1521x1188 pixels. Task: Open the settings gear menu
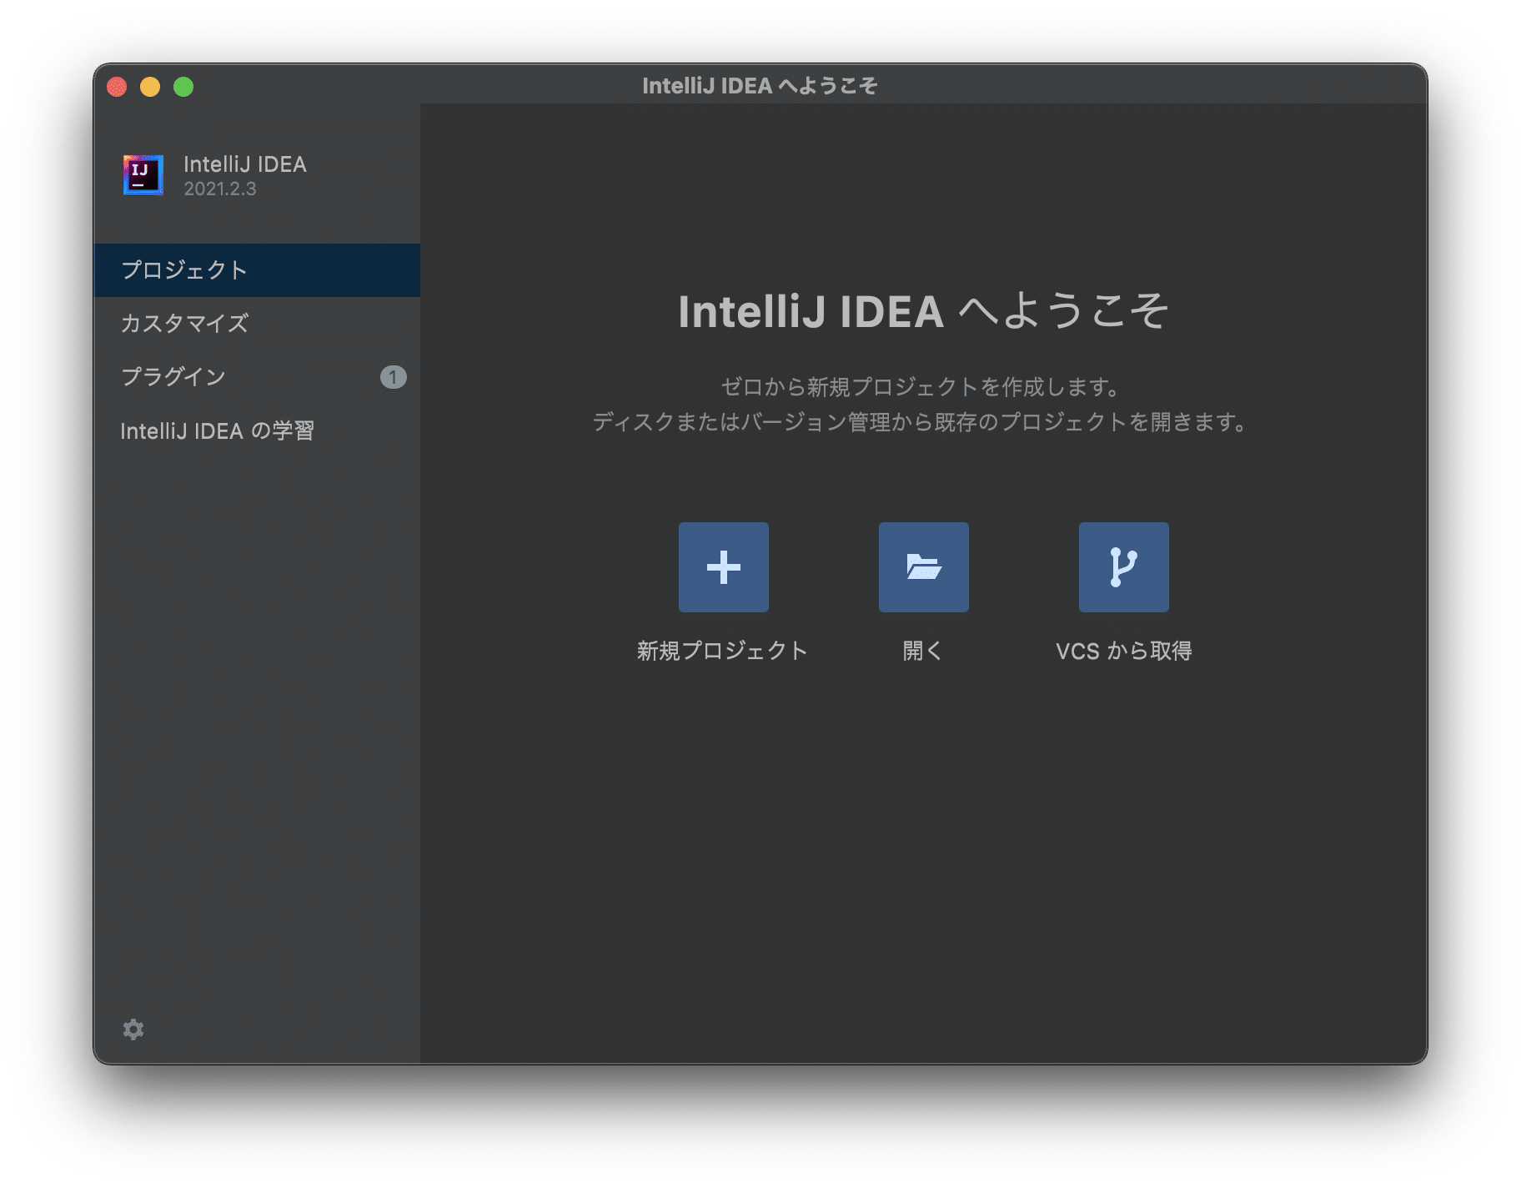(133, 1029)
